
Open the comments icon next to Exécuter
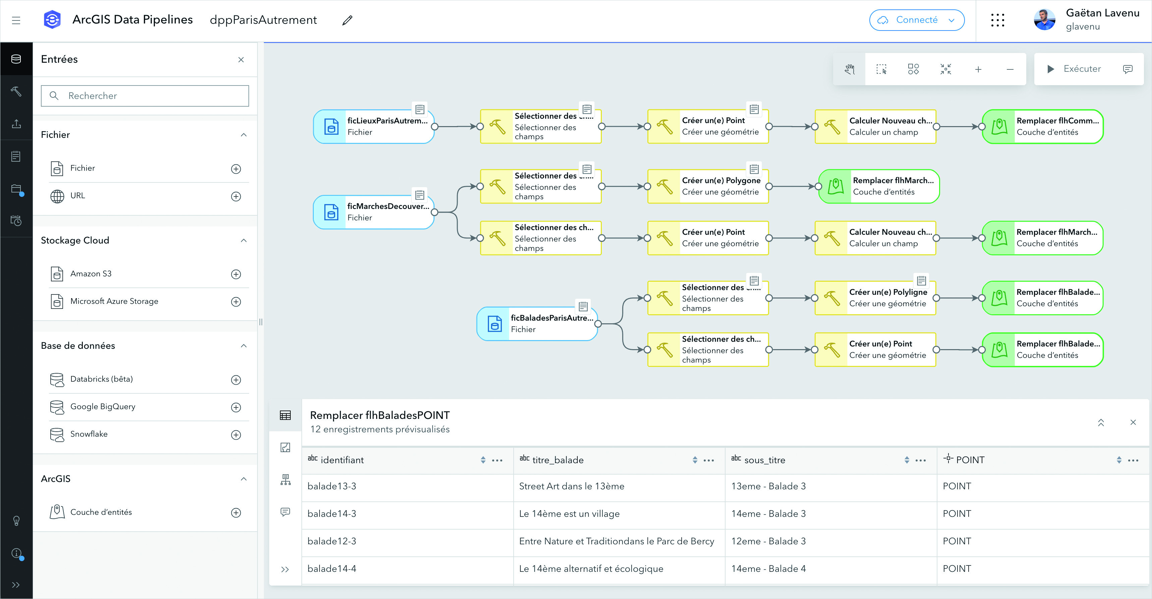(x=1128, y=69)
